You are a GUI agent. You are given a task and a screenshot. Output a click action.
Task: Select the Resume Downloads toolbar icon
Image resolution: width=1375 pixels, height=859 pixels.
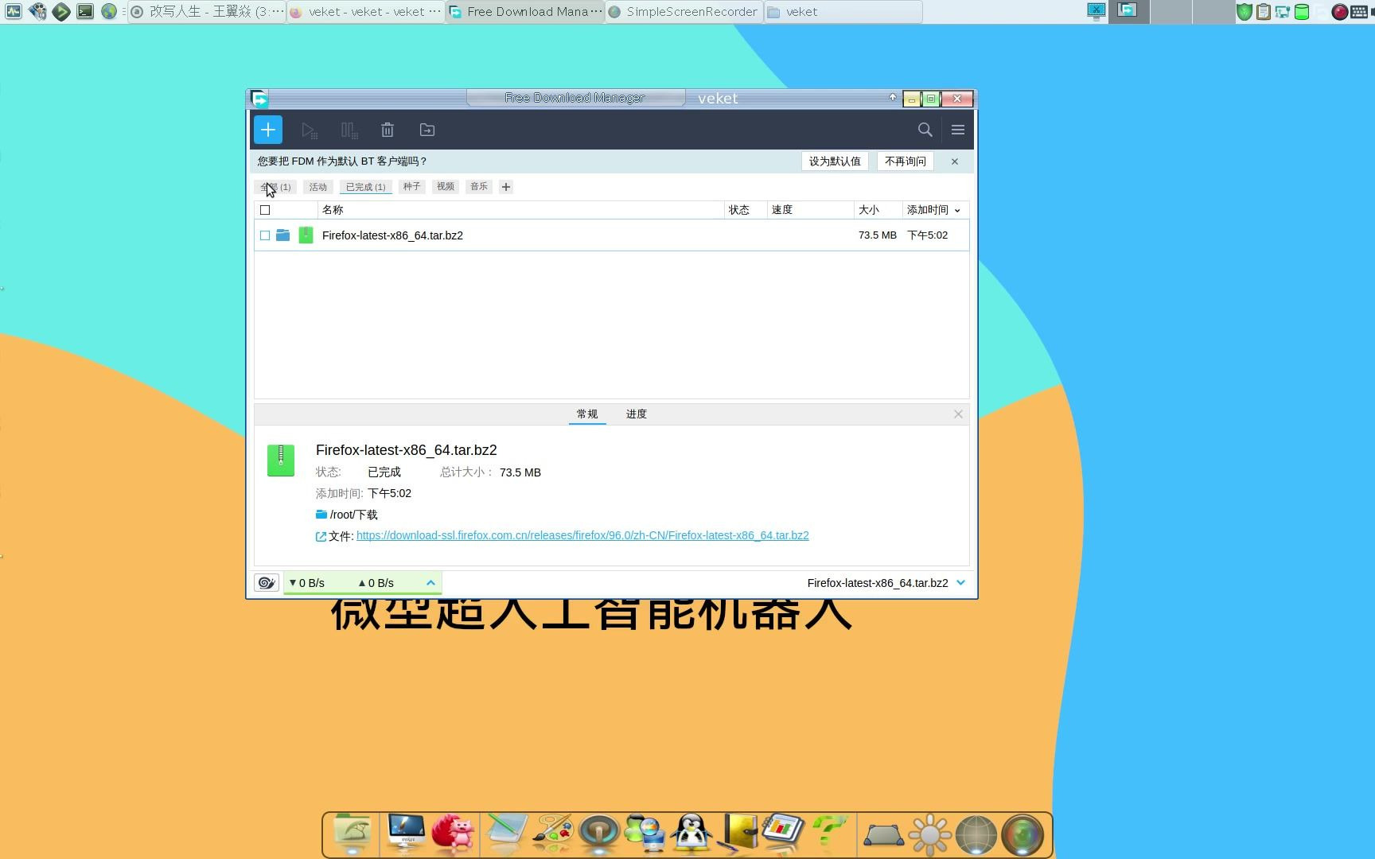tap(309, 129)
